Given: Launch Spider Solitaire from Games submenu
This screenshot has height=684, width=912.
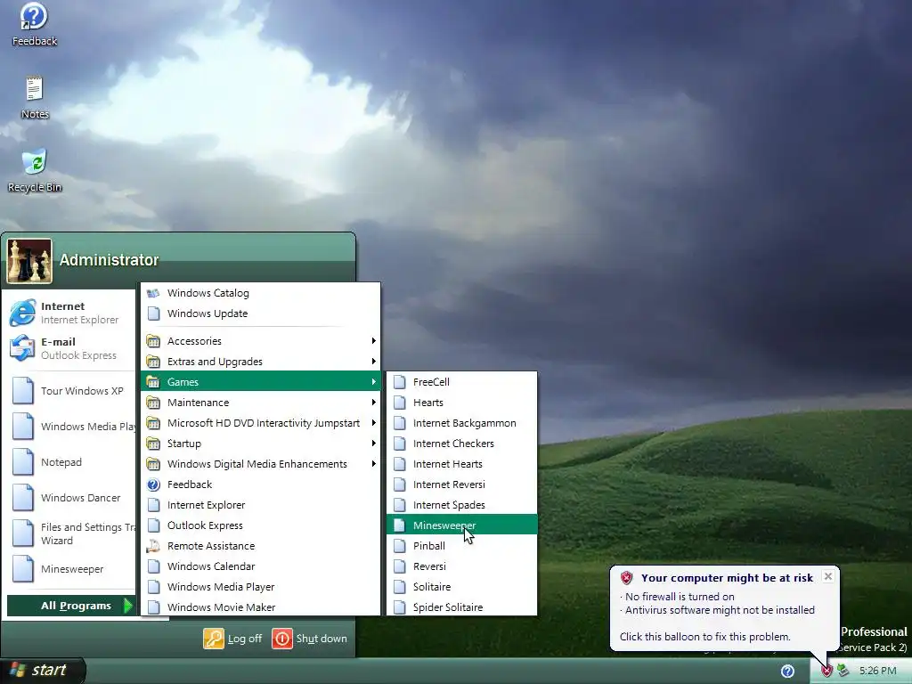Looking at the screenshot, I should (462, 607).
